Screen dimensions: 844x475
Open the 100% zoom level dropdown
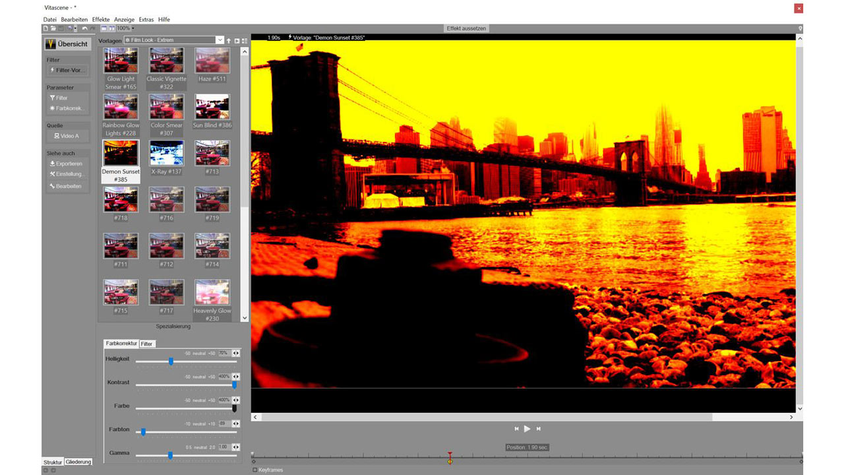pyautogui.click(x=125, y=28)
